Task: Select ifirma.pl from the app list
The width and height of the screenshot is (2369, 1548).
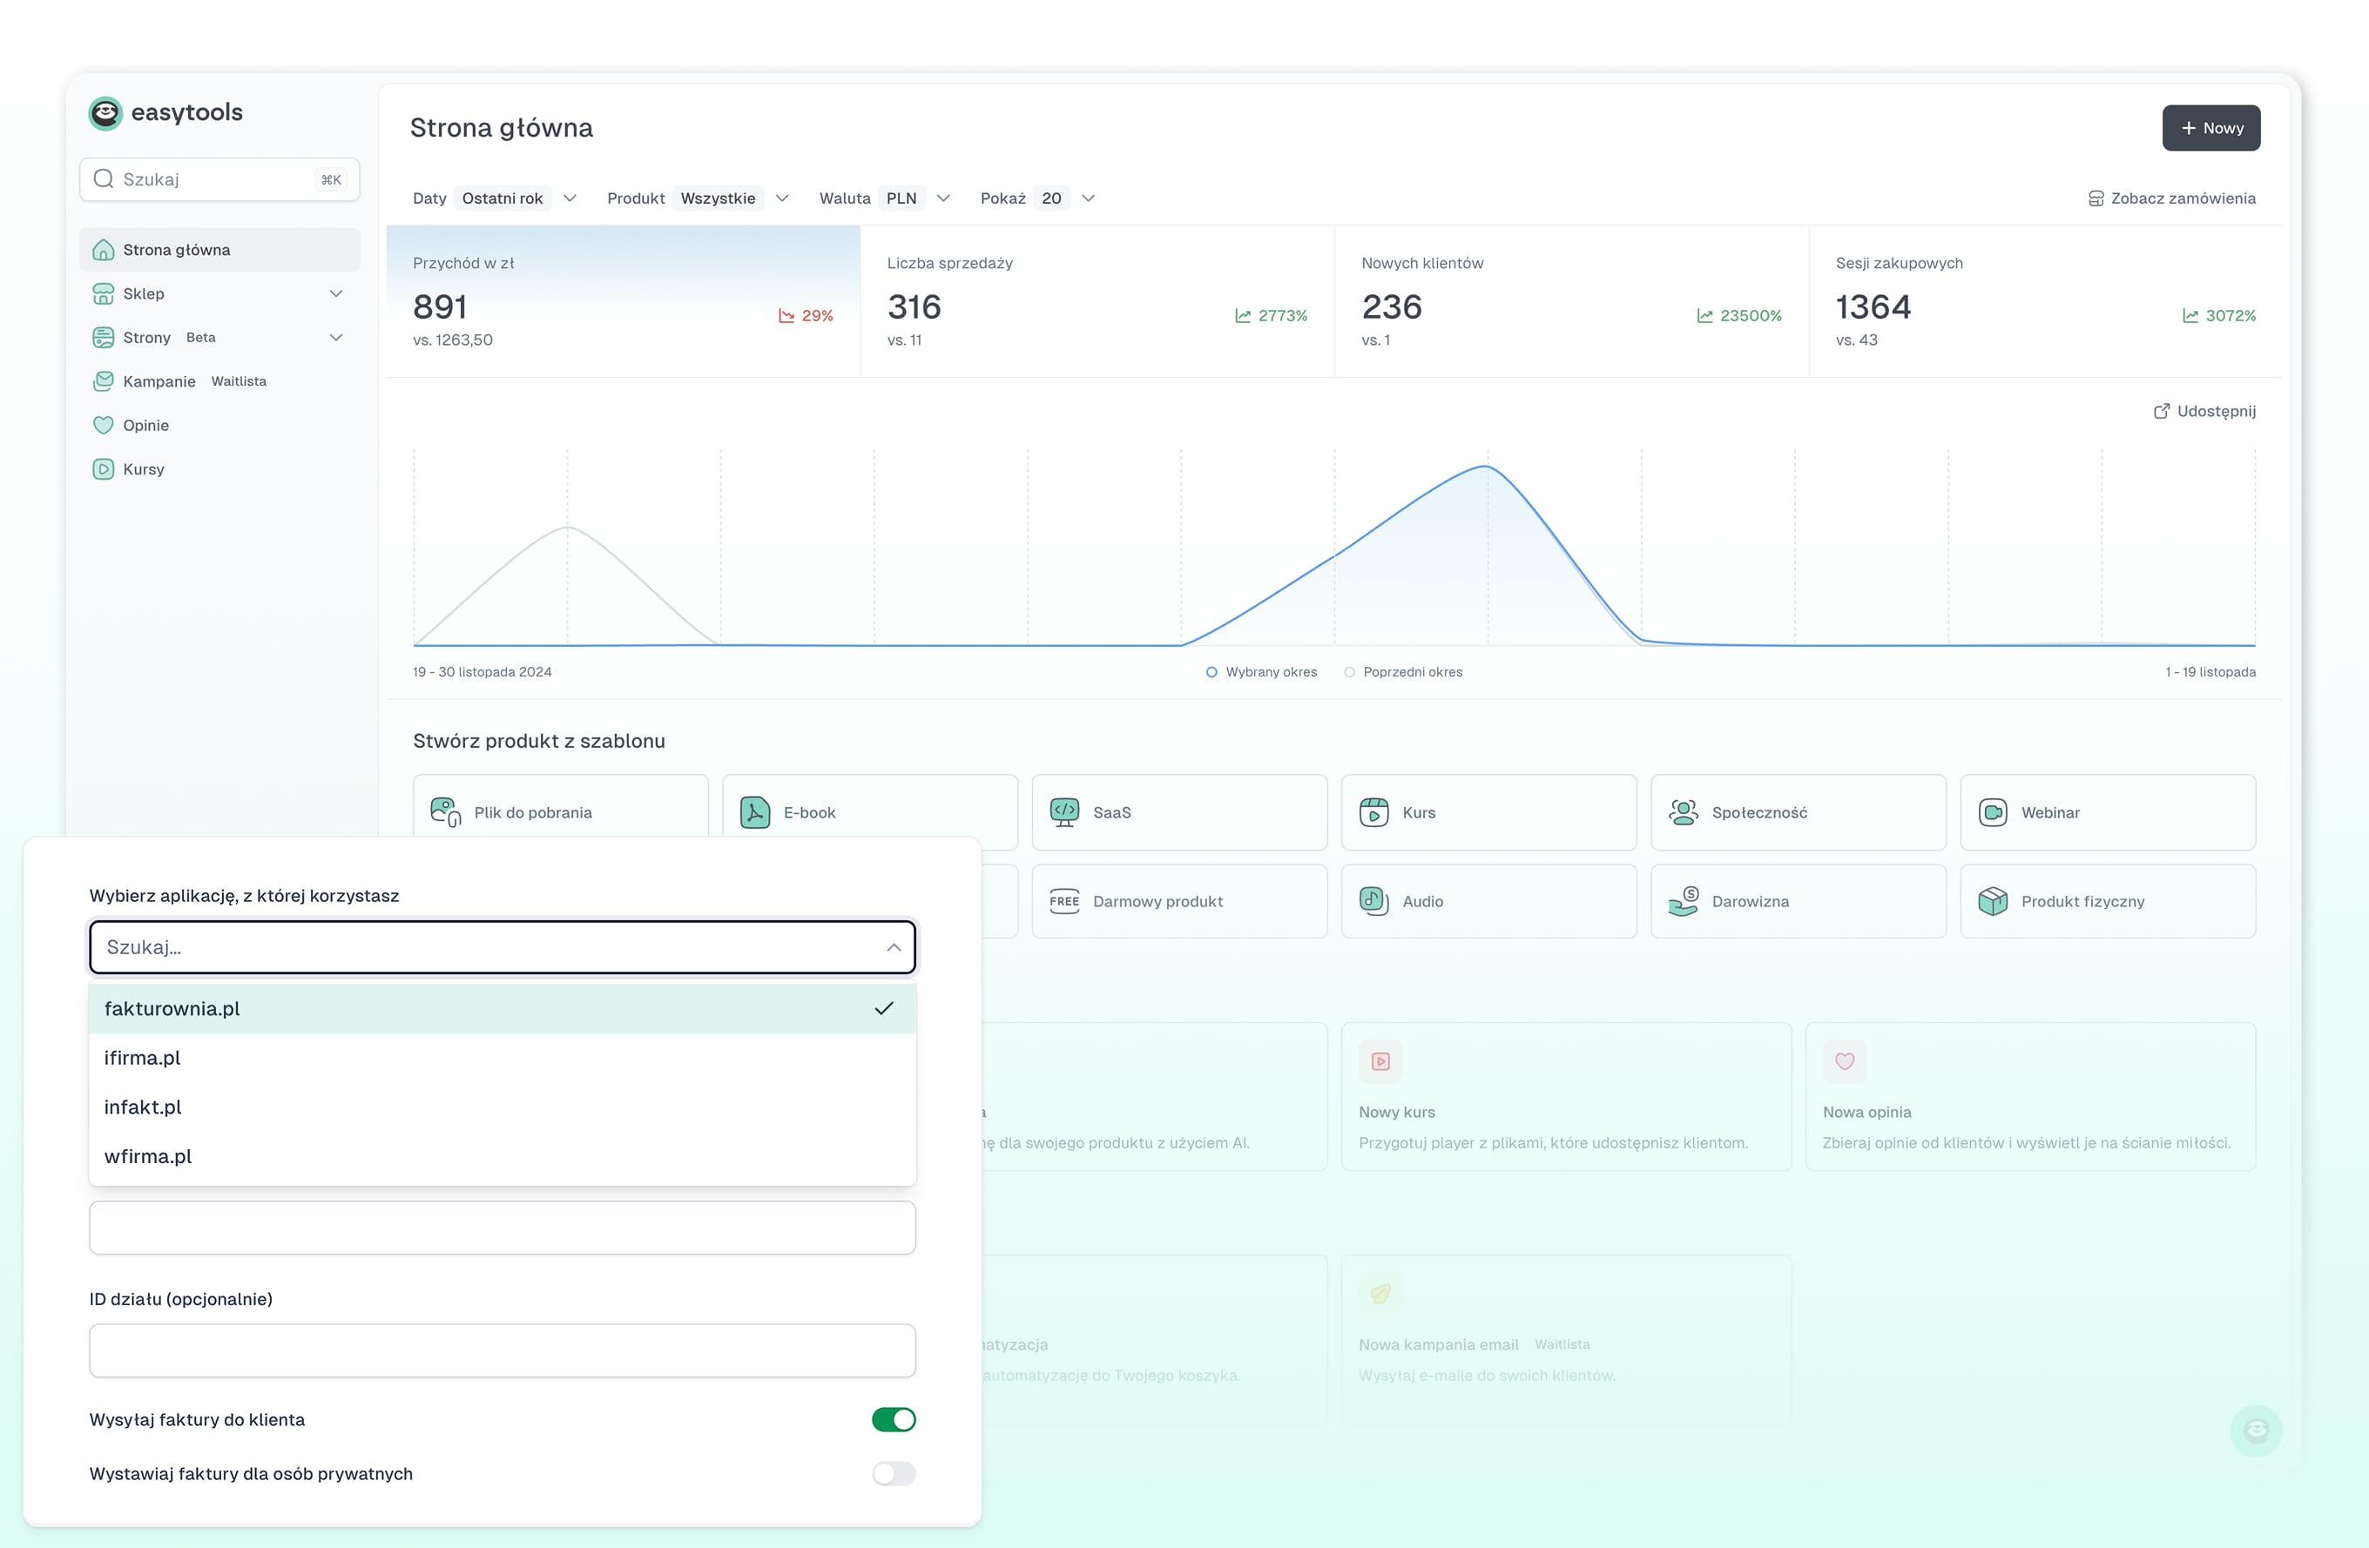Action: (x=142, y=1058)
